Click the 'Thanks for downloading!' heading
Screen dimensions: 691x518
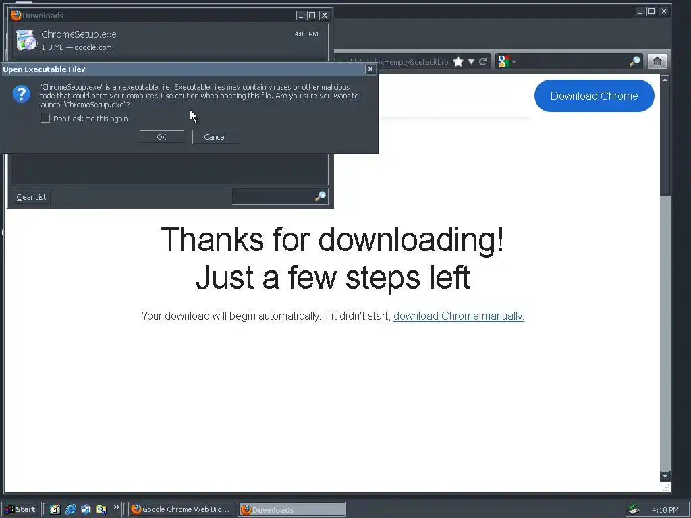[332, 239]
